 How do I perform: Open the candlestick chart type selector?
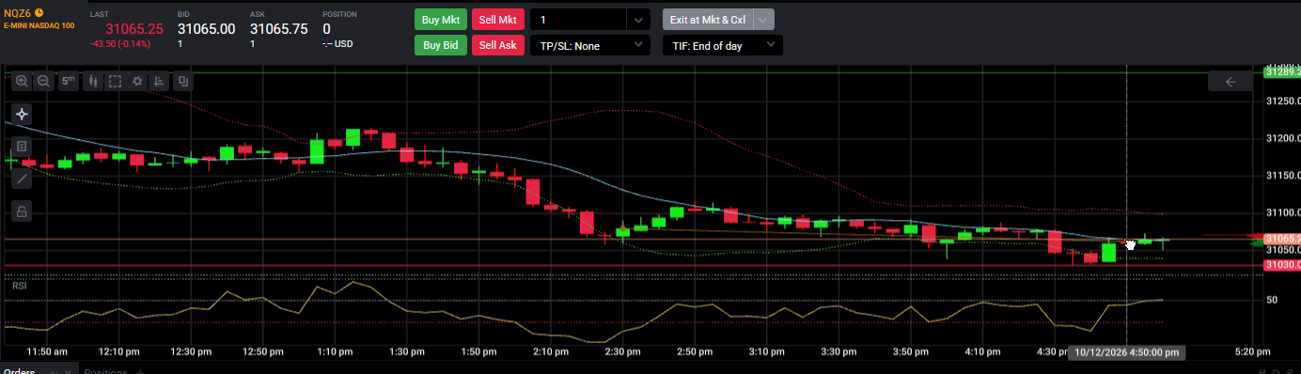coord(92,82)
